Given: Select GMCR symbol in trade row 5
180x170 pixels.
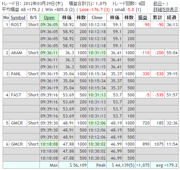Looking at the screenshot, I should [18, 123].
